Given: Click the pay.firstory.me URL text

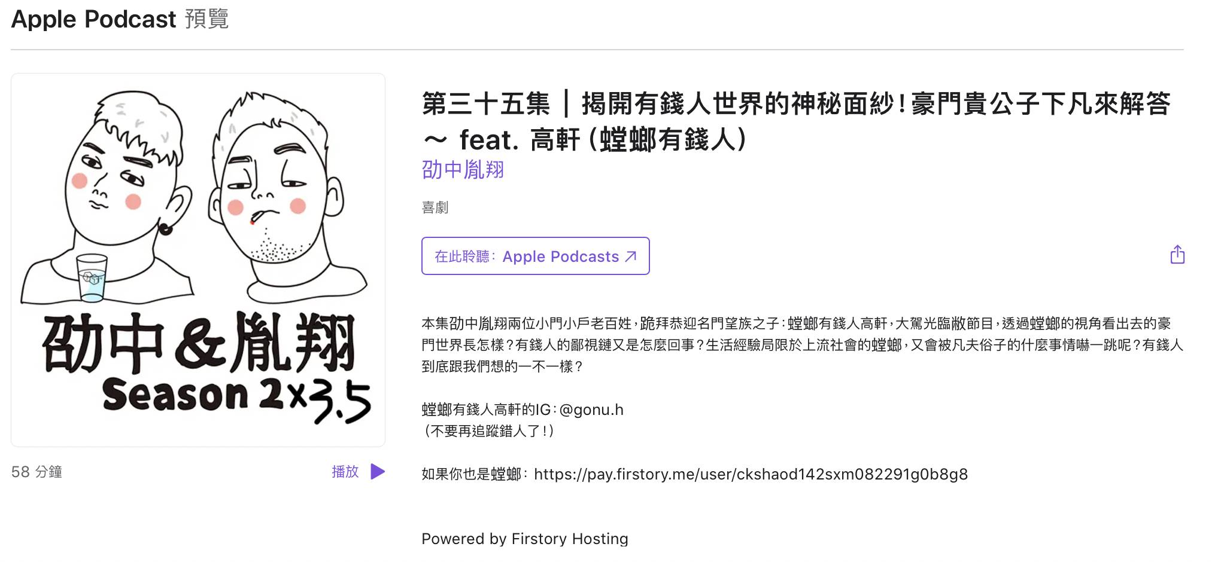Looking at the screenshot, I should pyautogui.click(x=751, y=474).
